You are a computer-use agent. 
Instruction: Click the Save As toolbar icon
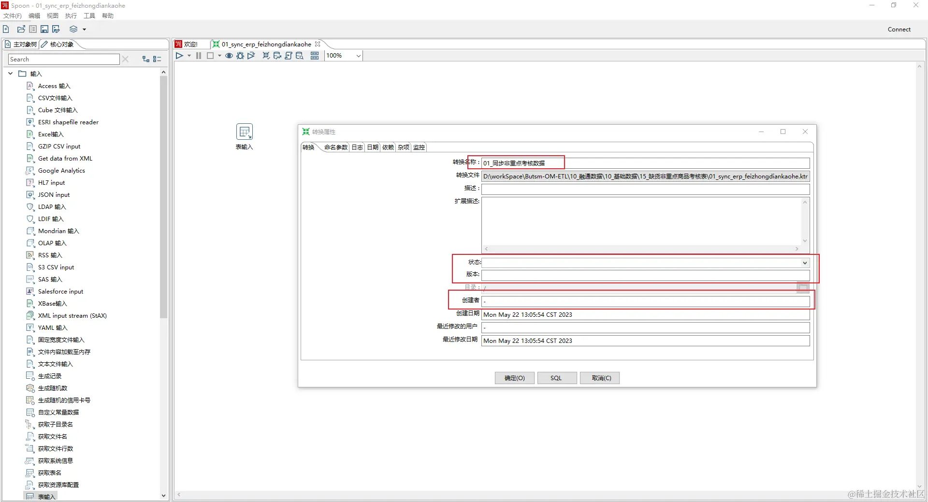tap(56, 29)
